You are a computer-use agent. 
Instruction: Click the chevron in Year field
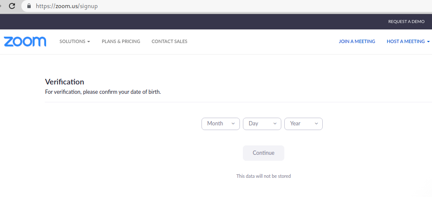[x=316, y=124]
